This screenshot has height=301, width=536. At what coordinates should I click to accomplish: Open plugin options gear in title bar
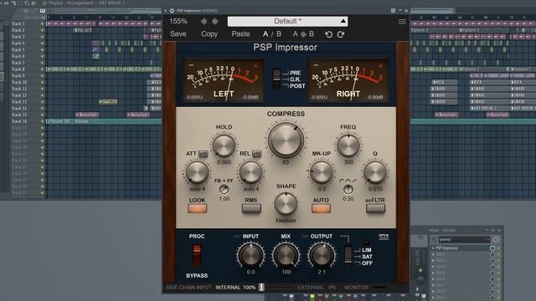pos(172,11)
